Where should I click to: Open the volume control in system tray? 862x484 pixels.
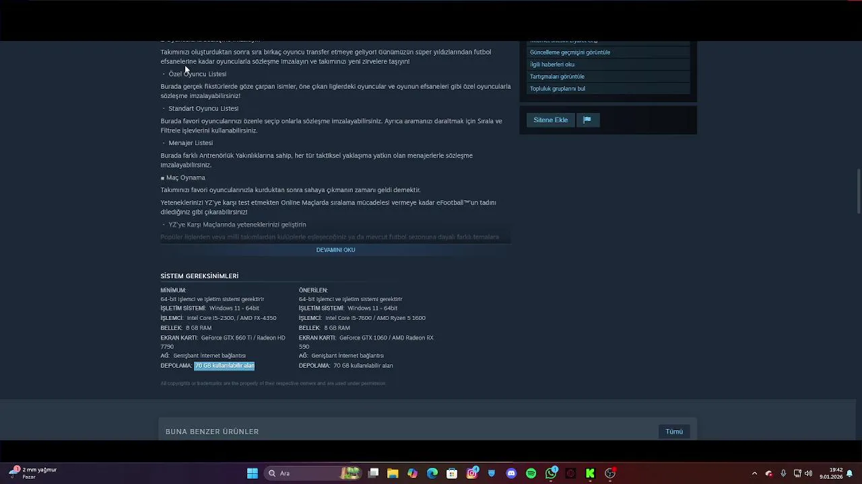point(808,473)
